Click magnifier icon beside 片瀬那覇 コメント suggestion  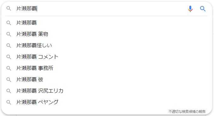(x=9, y=57)
